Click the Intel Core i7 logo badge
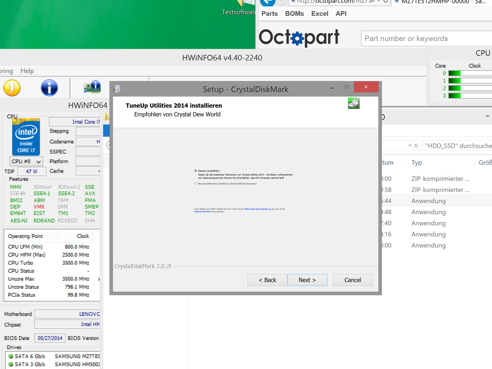This screenshot has height=369, width=492. [26, 137]
